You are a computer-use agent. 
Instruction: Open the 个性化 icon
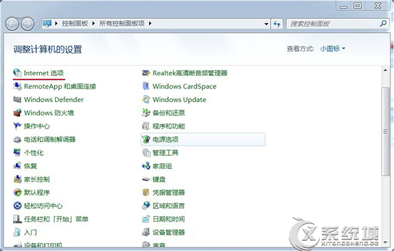pyautogui.click(x=17, y=153)
